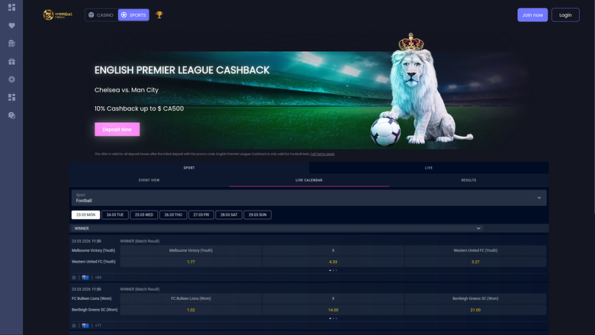Click the page vertical scrollbar

(x=593, y=106)
